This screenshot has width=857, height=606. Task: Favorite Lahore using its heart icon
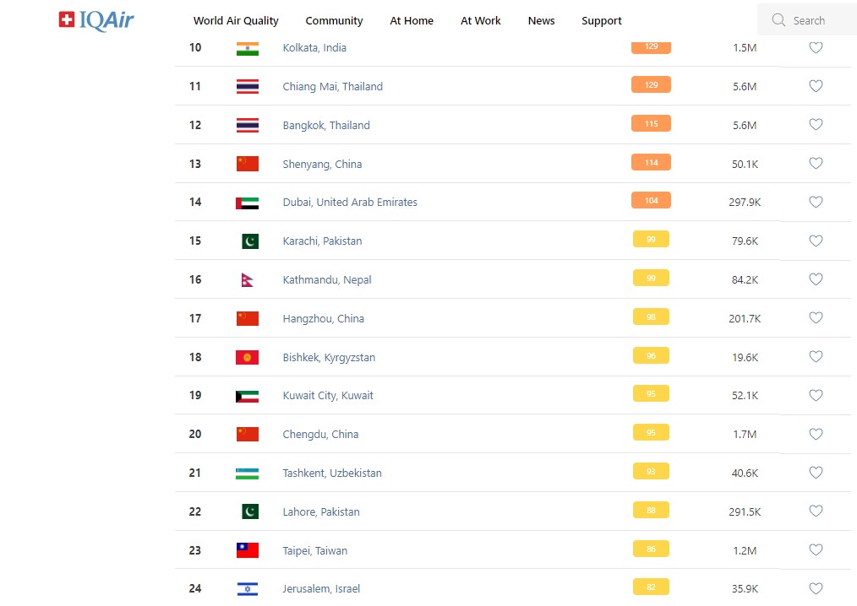tap(816, 511)
